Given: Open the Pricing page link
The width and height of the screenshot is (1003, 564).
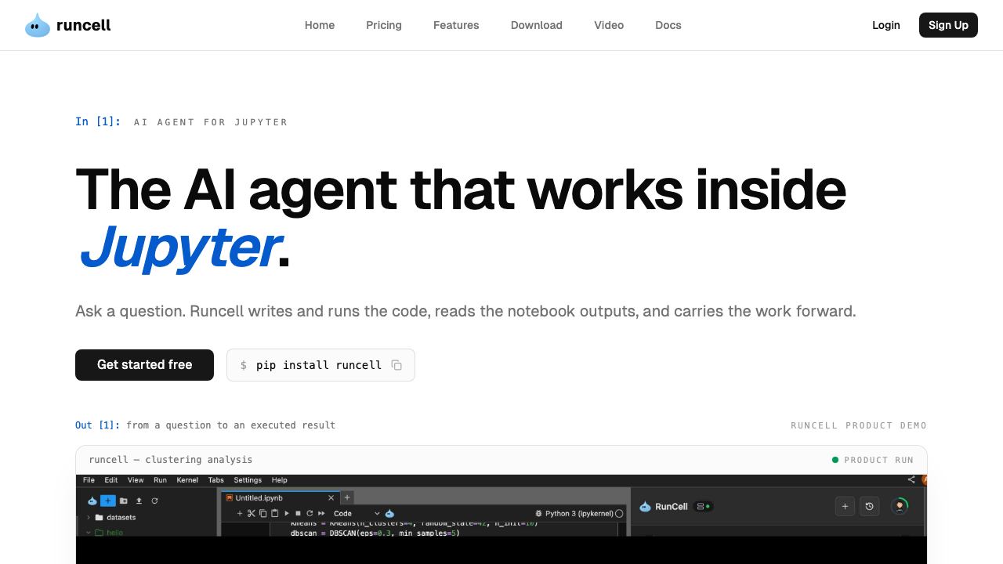Looking at the screenshot, I should (x=384, y=25).
